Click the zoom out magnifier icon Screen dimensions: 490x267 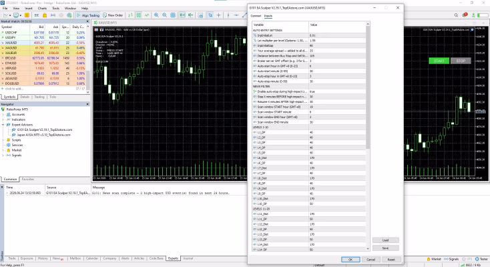point(164,15)
